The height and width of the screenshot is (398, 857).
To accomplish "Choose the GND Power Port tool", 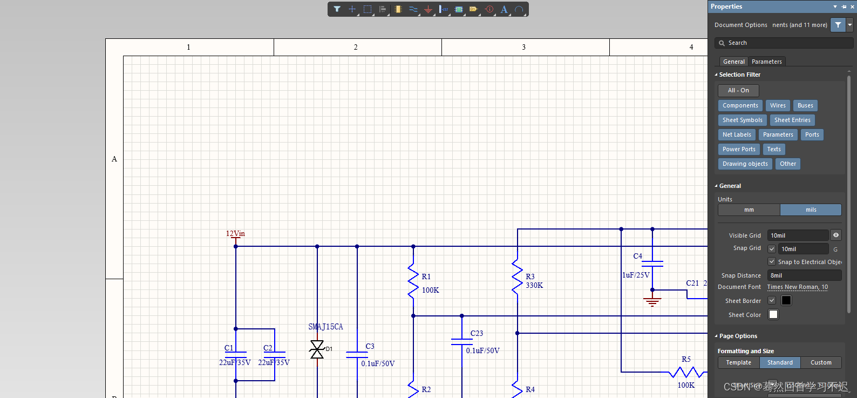I will pos(428,9).
